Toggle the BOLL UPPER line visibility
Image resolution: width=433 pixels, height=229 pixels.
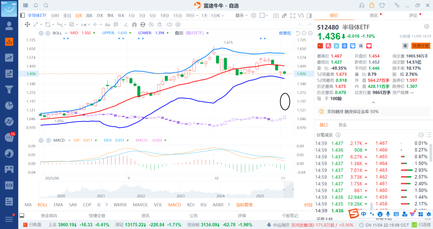coord(131,33)
